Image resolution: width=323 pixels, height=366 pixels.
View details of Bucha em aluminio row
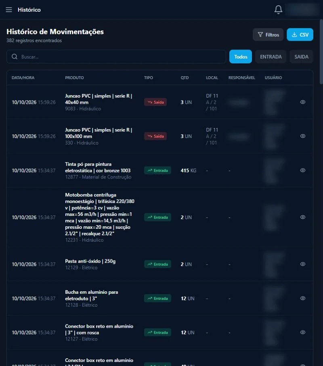click(303, 298)
